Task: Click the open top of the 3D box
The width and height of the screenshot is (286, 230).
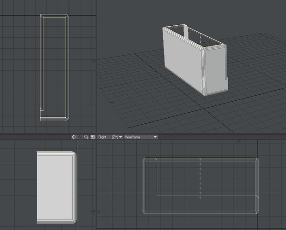Action: pos(193,36)
